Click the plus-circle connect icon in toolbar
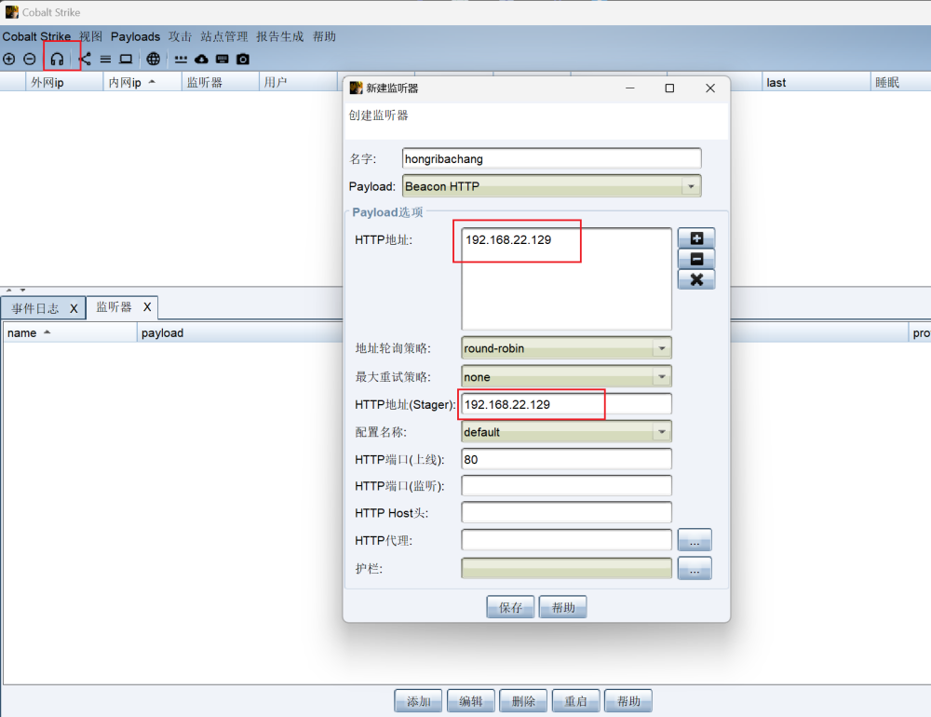The image size is (931, 717). tap(9, 59)
